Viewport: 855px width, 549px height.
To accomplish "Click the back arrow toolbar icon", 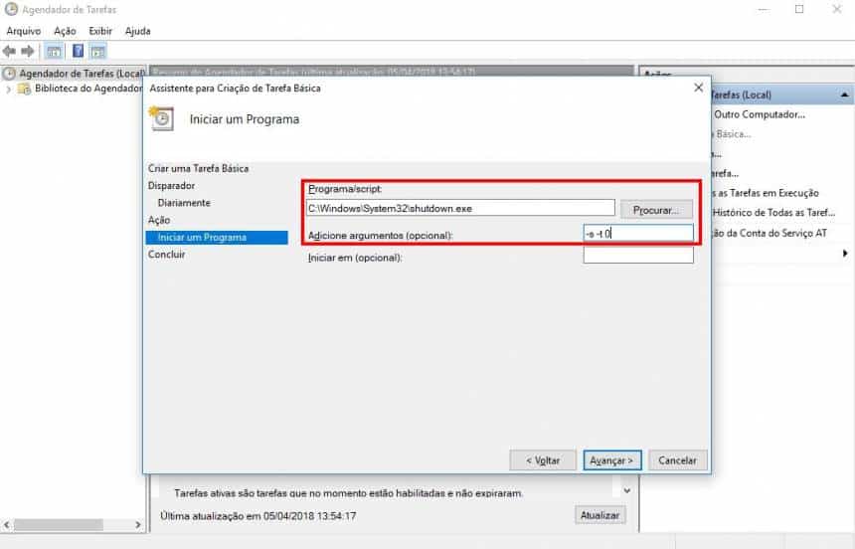I will coord(9,52).
